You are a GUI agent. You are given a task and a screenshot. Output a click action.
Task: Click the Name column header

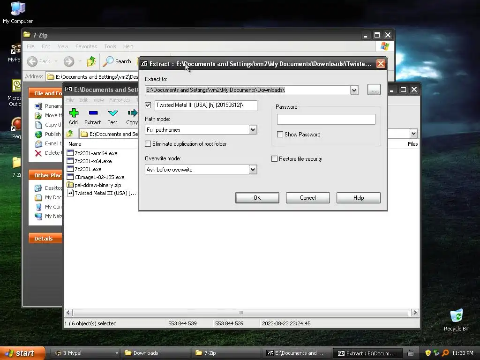tap(75, 144)
